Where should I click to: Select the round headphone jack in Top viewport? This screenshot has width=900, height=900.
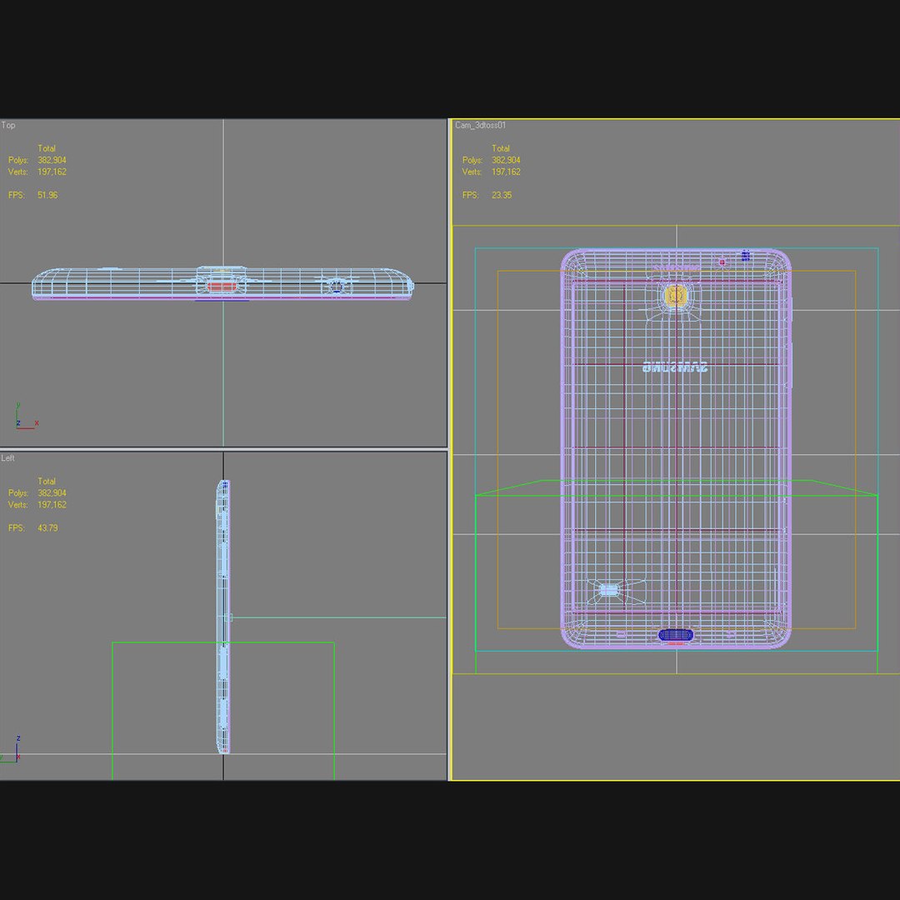click(x=337, y=285)
